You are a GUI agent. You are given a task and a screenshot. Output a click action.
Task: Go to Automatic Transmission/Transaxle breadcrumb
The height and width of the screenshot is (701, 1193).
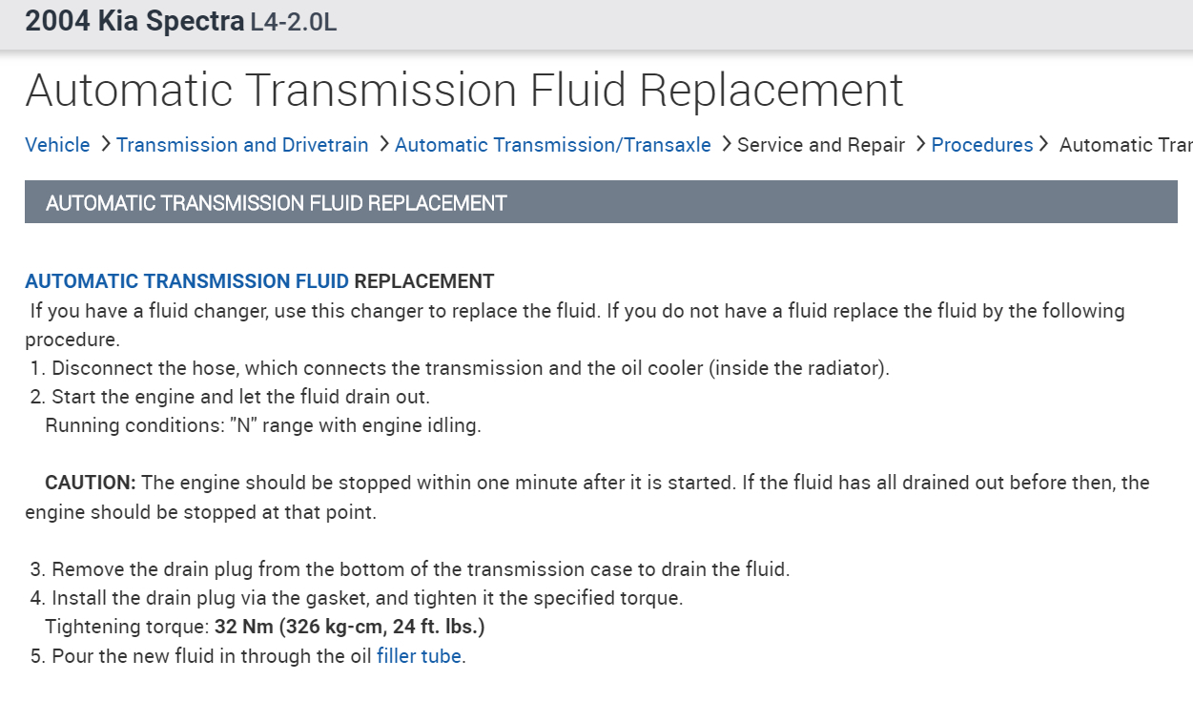pos(553,145)
